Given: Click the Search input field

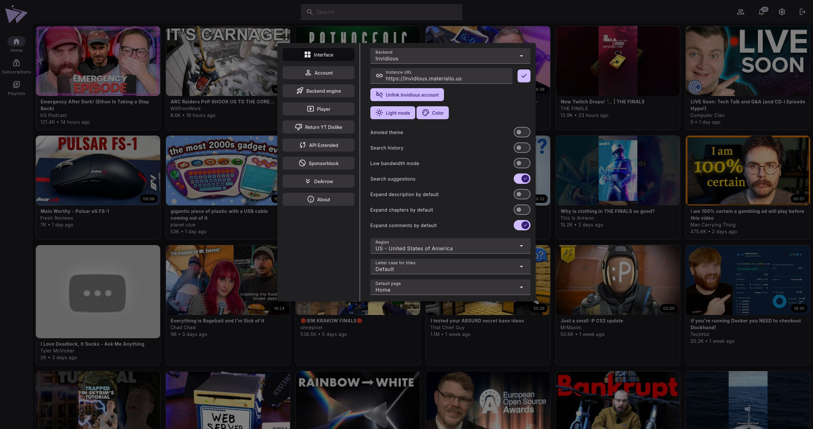Looking at the screenshot, I should pos(381,12).
